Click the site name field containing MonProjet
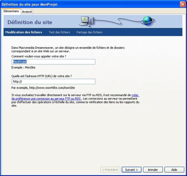The height and width of the screenshot is (176, 187). click(x=53, y=62)
